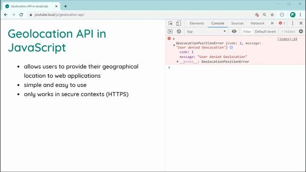Switch to the Elements tab
Viewport: 306px width, 172px height.
[x=197, y=23]
